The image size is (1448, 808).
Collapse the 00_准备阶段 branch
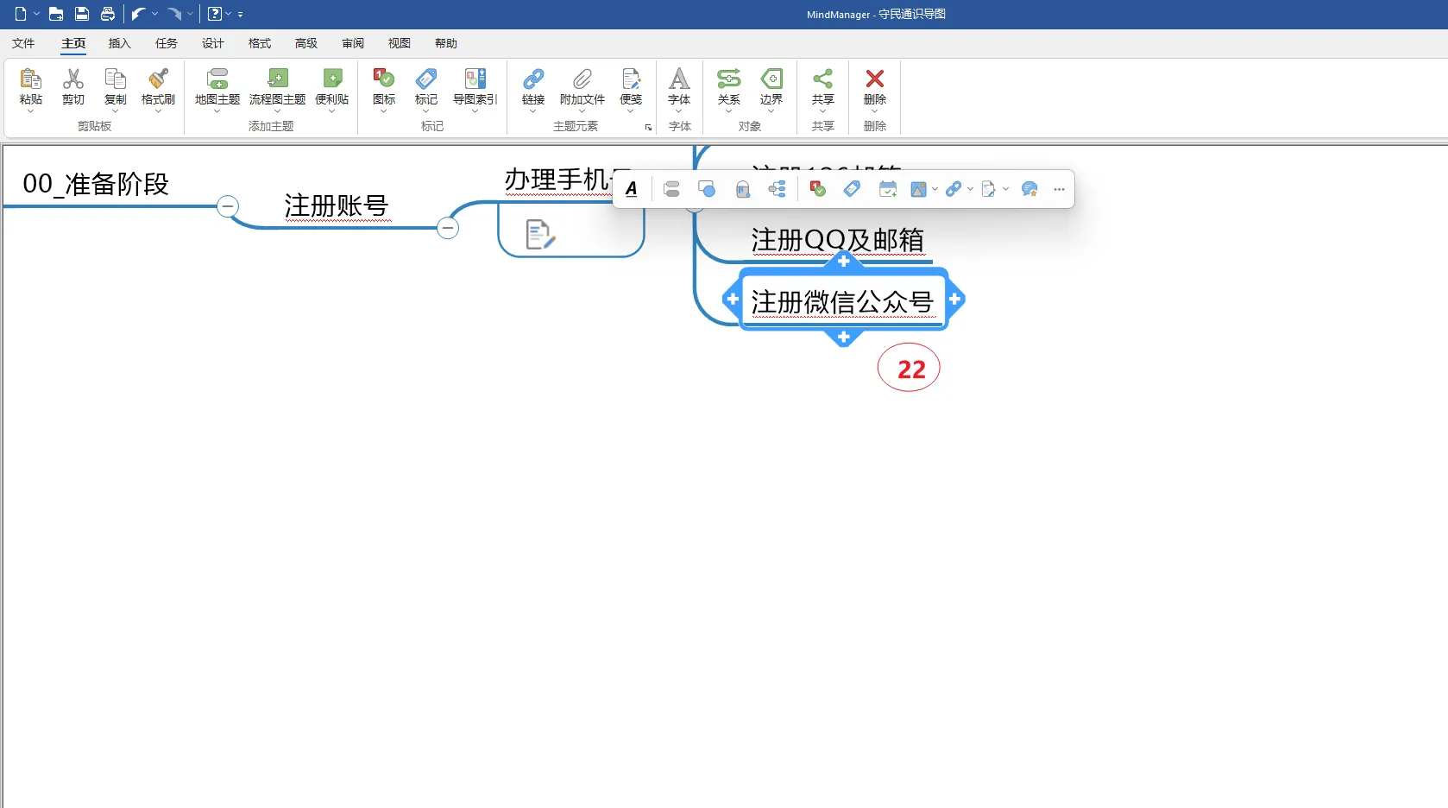pyautogui.click(x=228, y=206)
